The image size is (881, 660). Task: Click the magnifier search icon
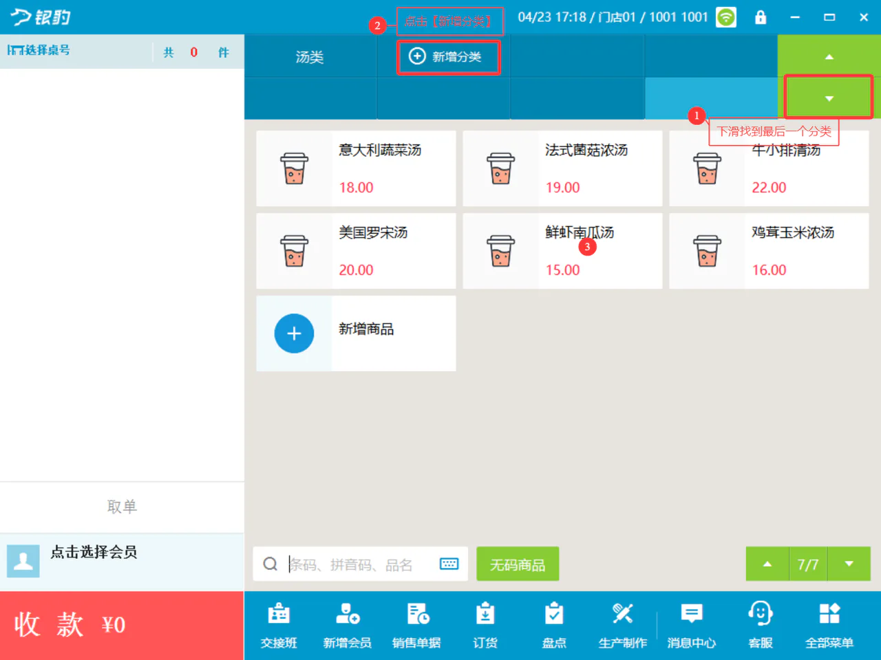pyautogui.click(x=270, y=564)
